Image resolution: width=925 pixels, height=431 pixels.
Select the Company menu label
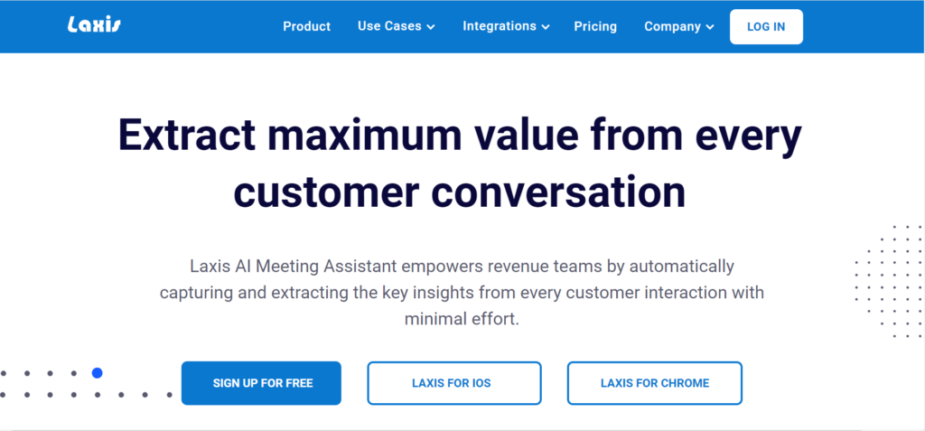point(672,26)
